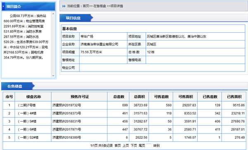Screen dimensions: 248x150
Task: Click the 序号 column header
Action: (9, 97)
